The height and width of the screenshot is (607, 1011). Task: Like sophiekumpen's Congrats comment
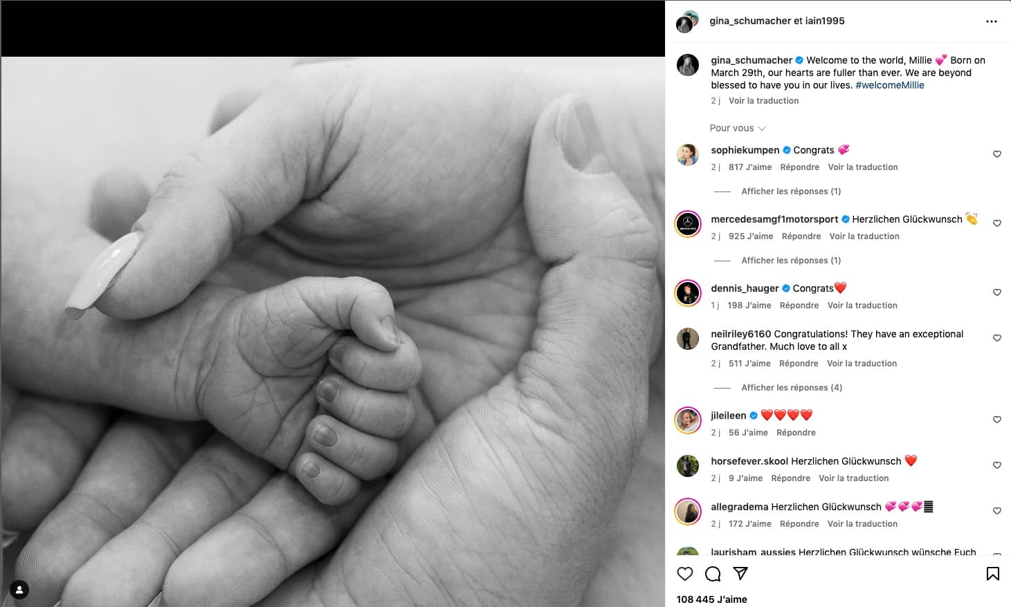997,154
